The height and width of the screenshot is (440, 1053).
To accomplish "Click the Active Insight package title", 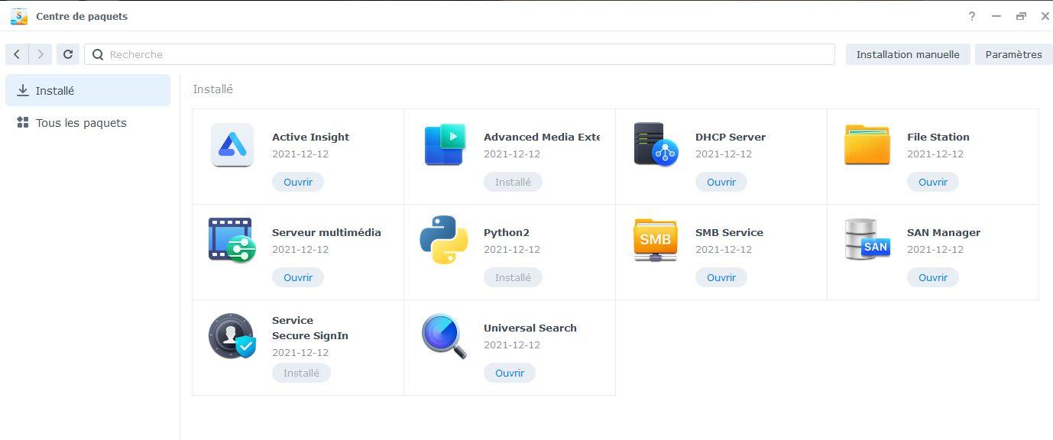I will (x=310, y=137).
